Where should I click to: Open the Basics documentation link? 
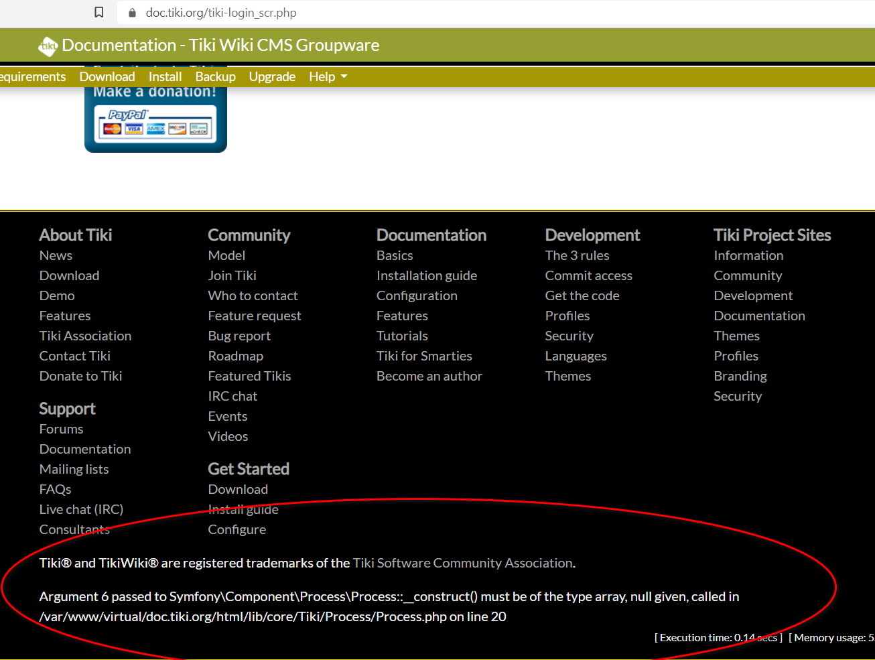coord(395,255)
